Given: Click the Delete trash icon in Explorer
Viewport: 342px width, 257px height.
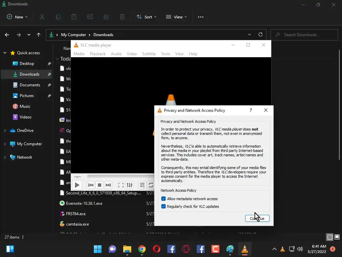Looking at the screenshot, I should pyautogui.click(x=122, y=17).
